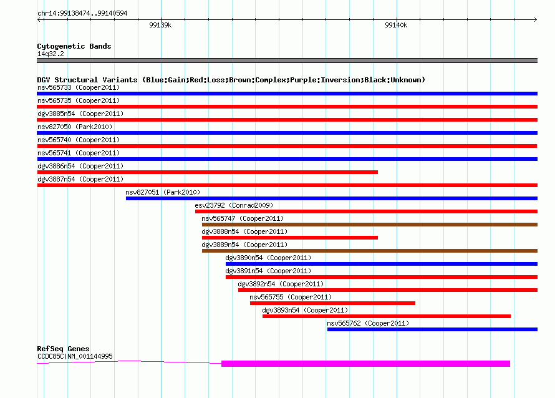Click the left arrow of the ruler
Screen dimensions: 555x398
tap(39, 19)
